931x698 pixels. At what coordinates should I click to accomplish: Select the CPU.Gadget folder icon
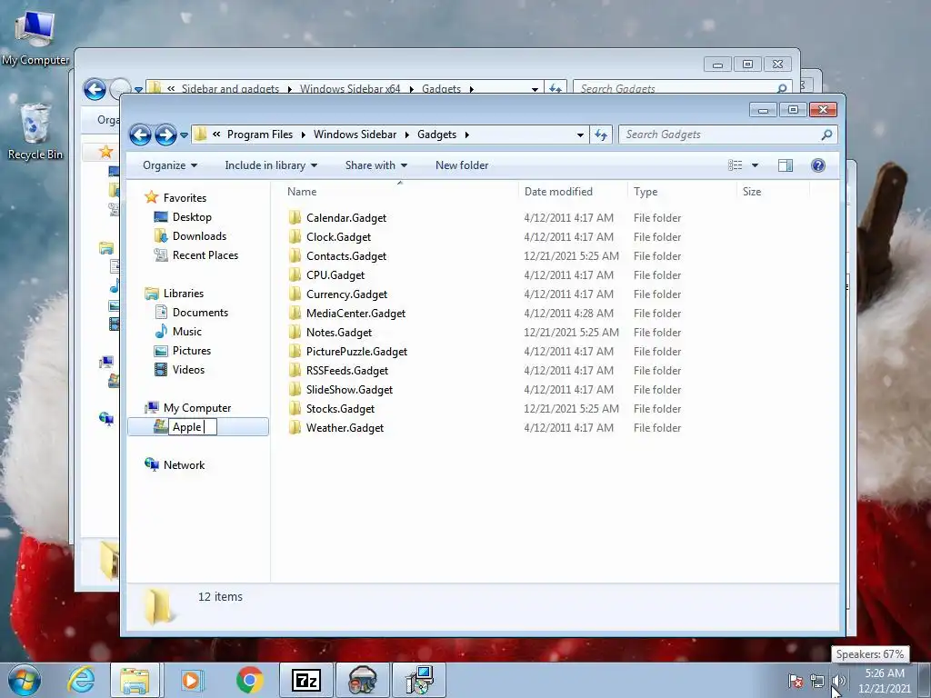[x=295, y=274]
